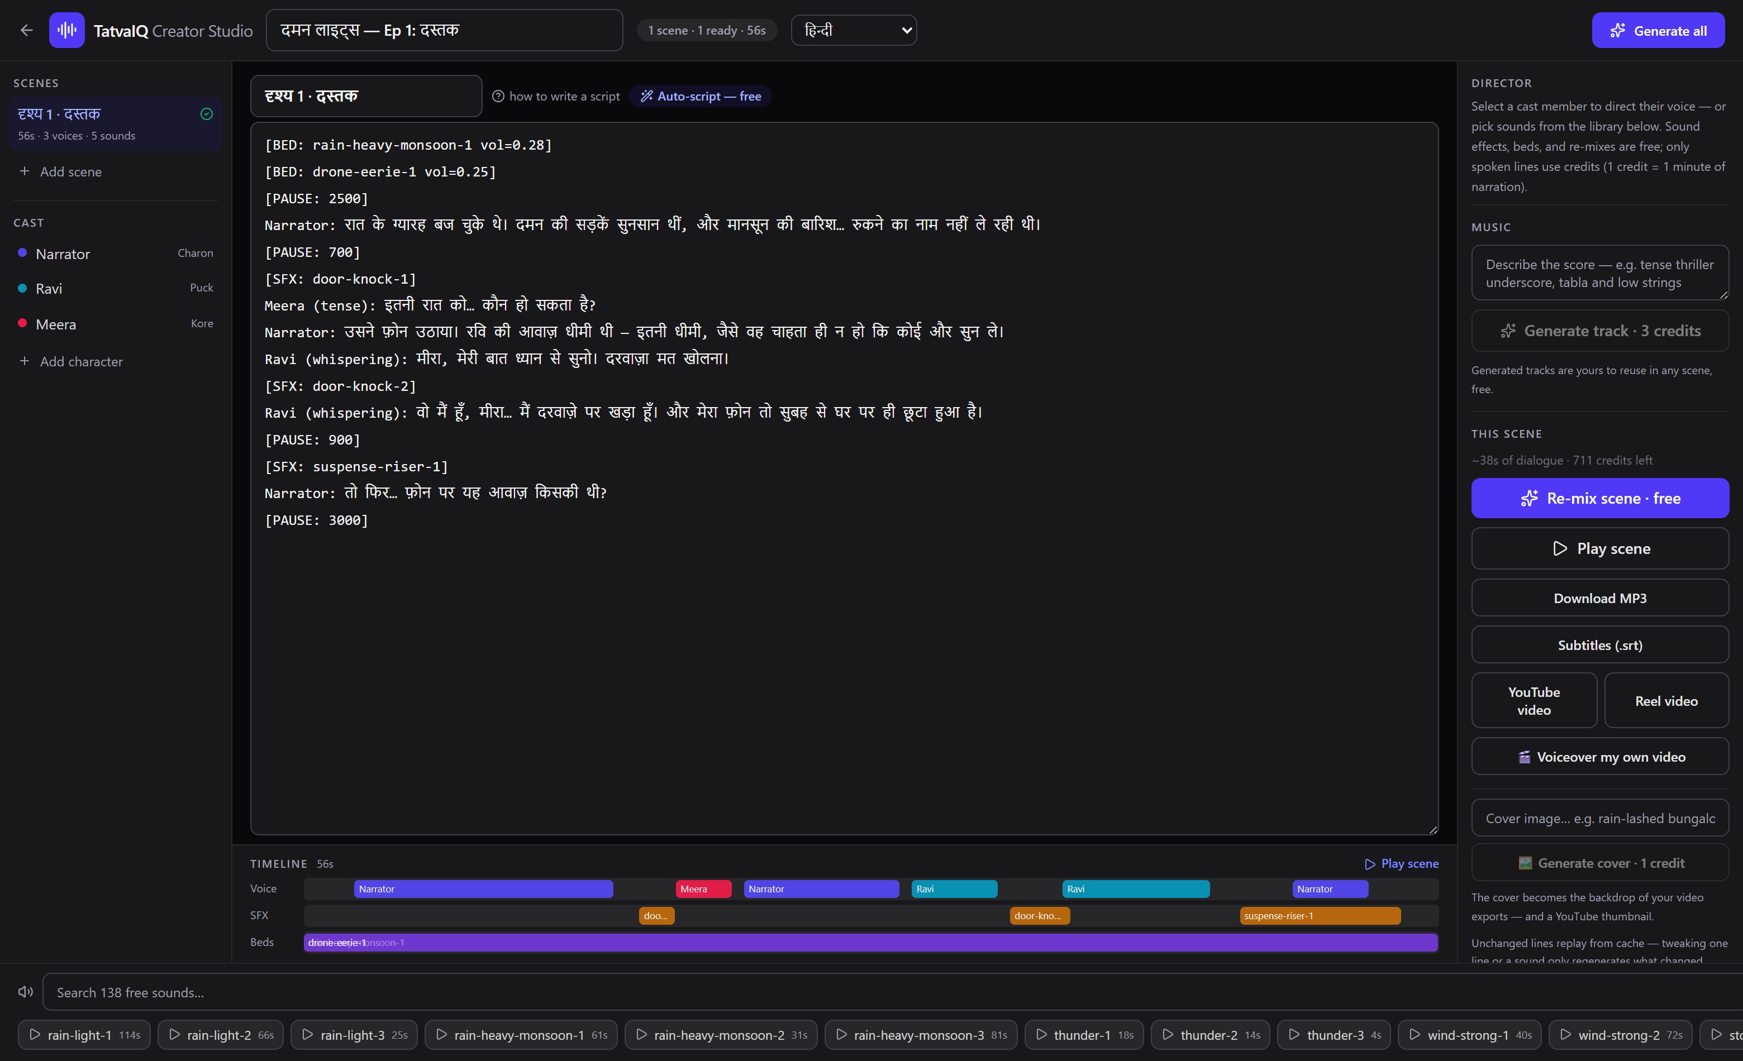
Task: Edit the scene name field
Action: (x=366, y=96)
